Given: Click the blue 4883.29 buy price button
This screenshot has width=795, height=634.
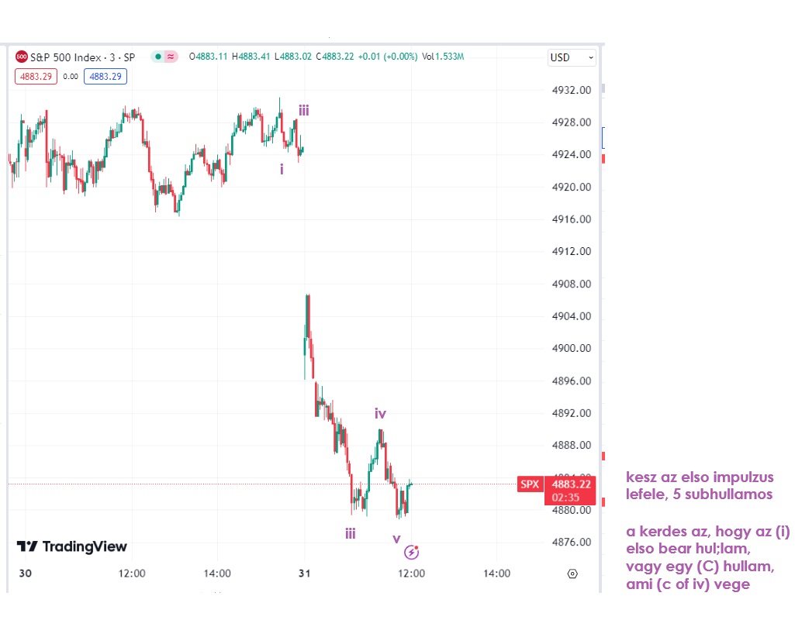Looking at the screenshot, I should 105,76.
